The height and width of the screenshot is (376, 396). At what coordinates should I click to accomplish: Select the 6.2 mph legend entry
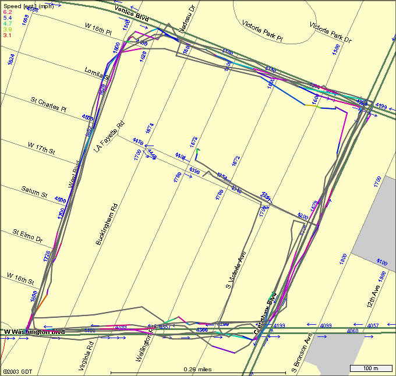pyautogui.click(x=8, y=12)
